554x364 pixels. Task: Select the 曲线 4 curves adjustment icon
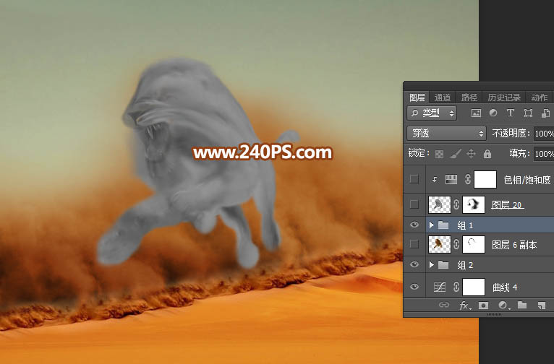tap(440, 287)
